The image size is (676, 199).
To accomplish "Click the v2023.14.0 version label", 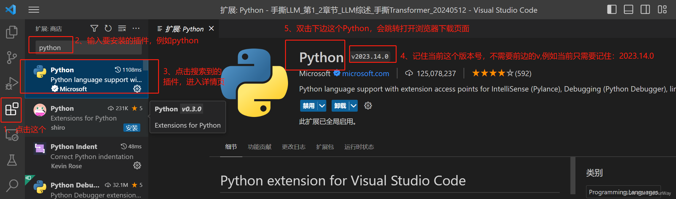I will pos(370,56).
